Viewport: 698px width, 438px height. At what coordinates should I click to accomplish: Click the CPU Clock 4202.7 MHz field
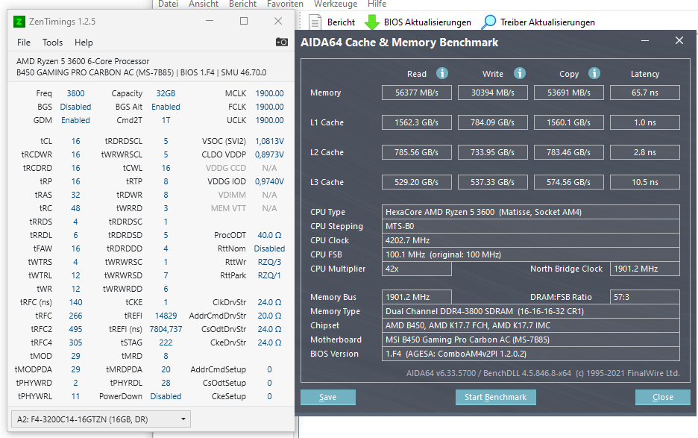(531, 240)
